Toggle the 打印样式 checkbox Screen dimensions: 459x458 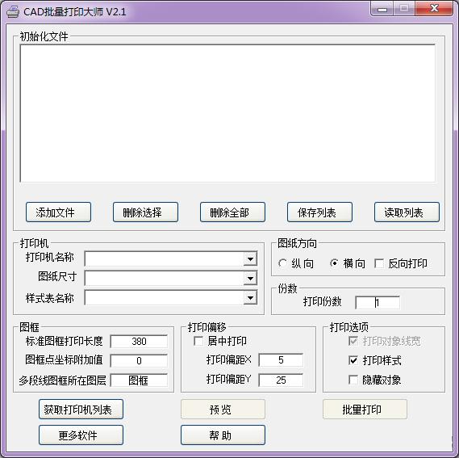pos(353,360)
